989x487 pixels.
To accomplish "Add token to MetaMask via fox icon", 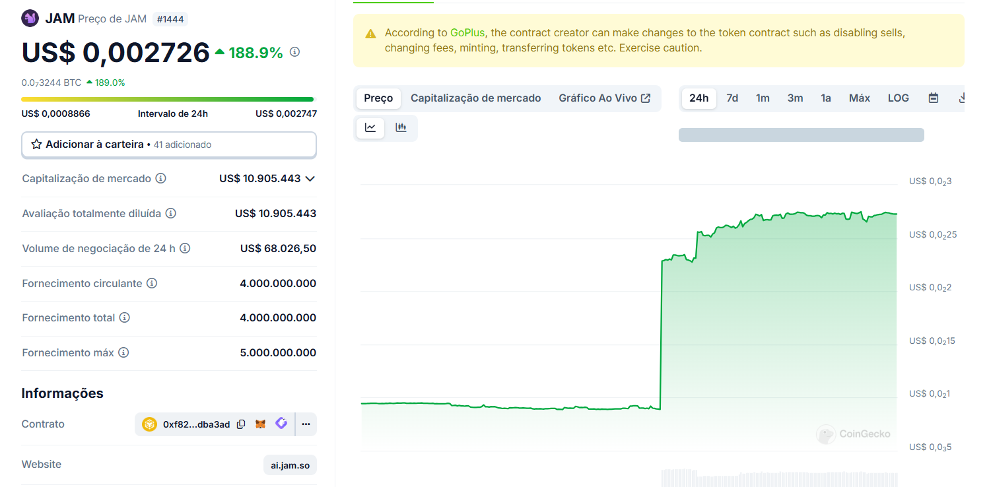I will [x=261, y=424].
